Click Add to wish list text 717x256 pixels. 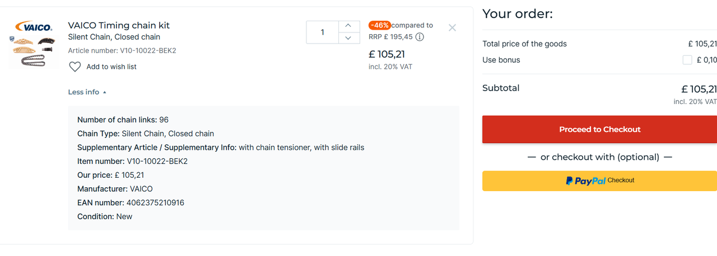click(x=111, y=67)
